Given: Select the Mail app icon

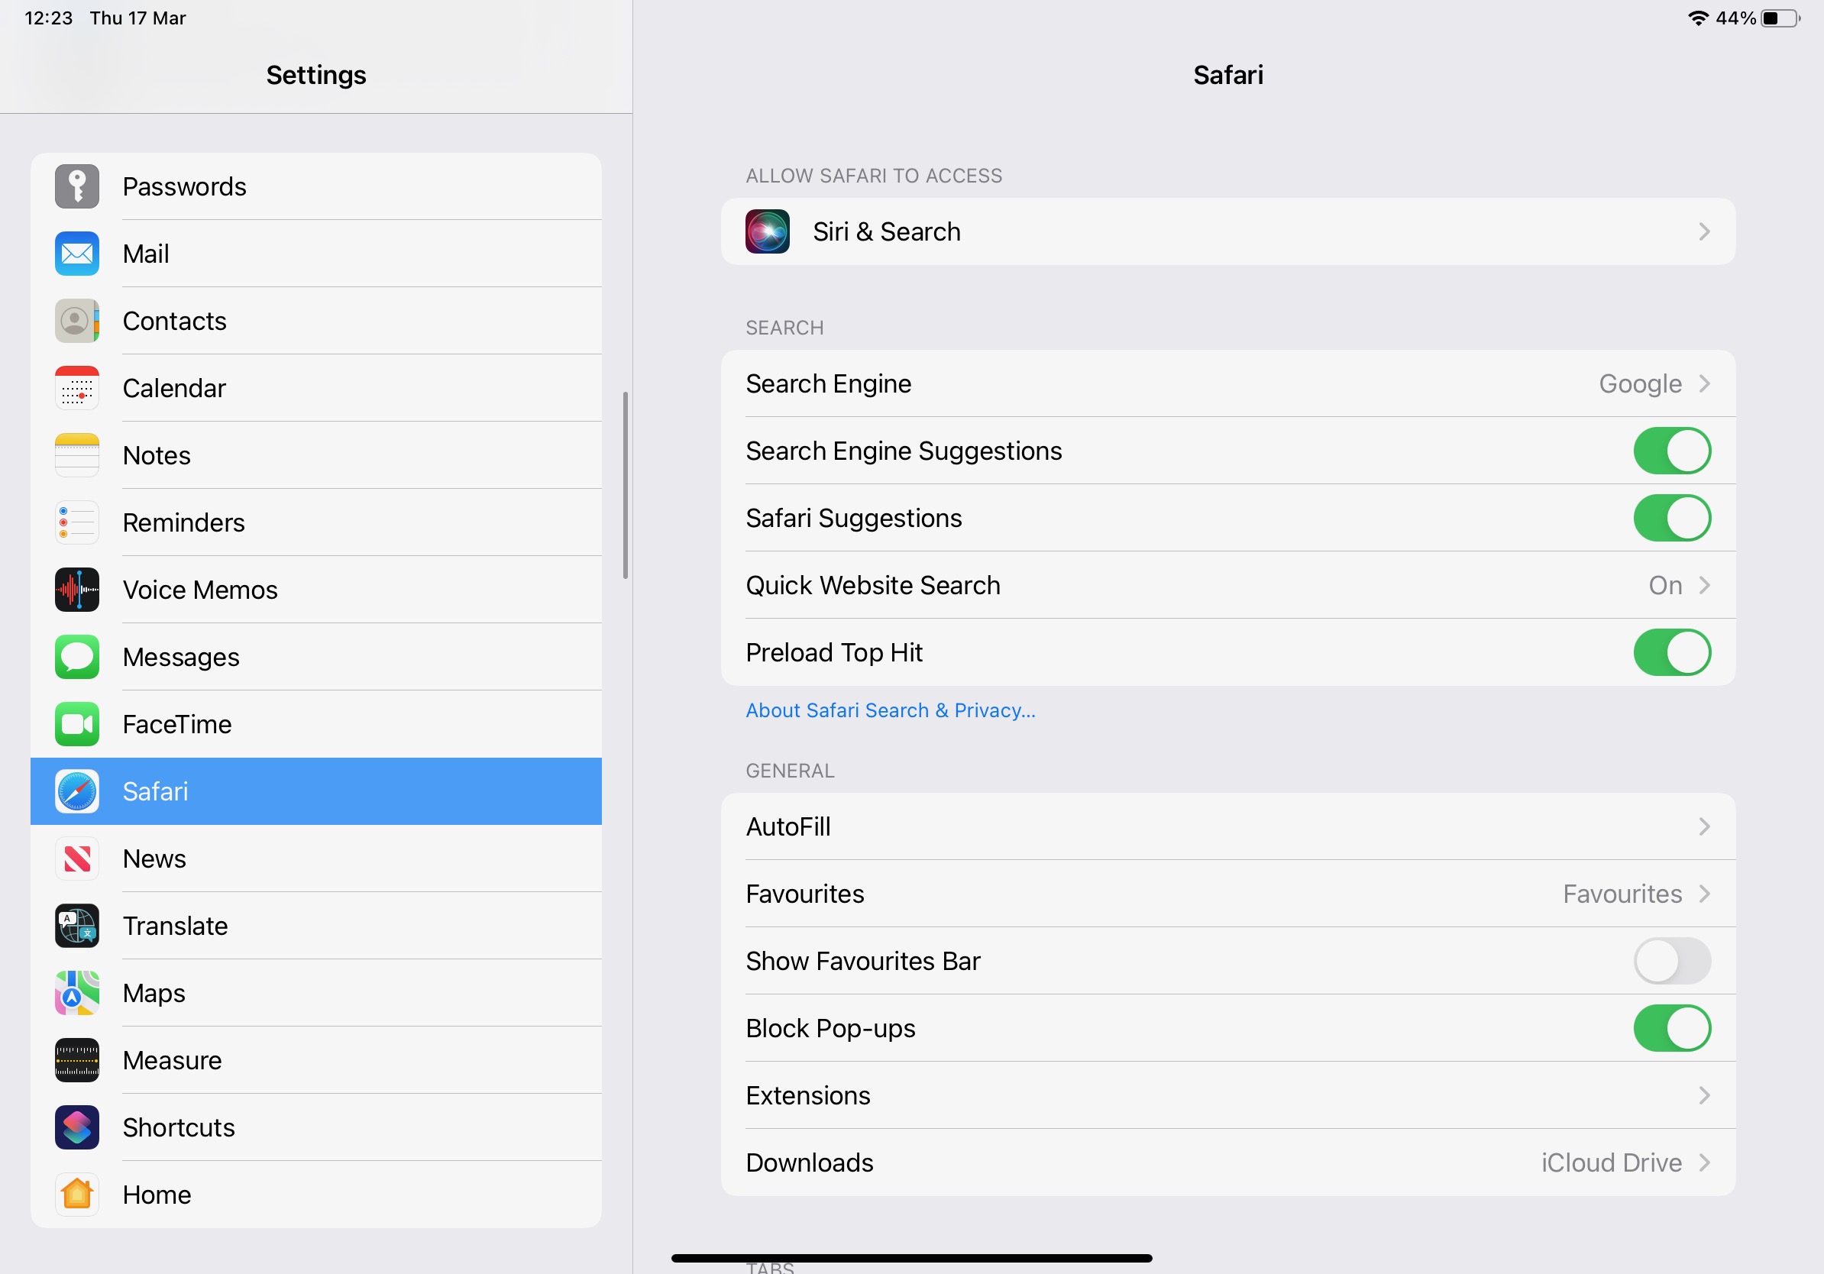Looking at the screenshot, I should click(x=76, y=254).
